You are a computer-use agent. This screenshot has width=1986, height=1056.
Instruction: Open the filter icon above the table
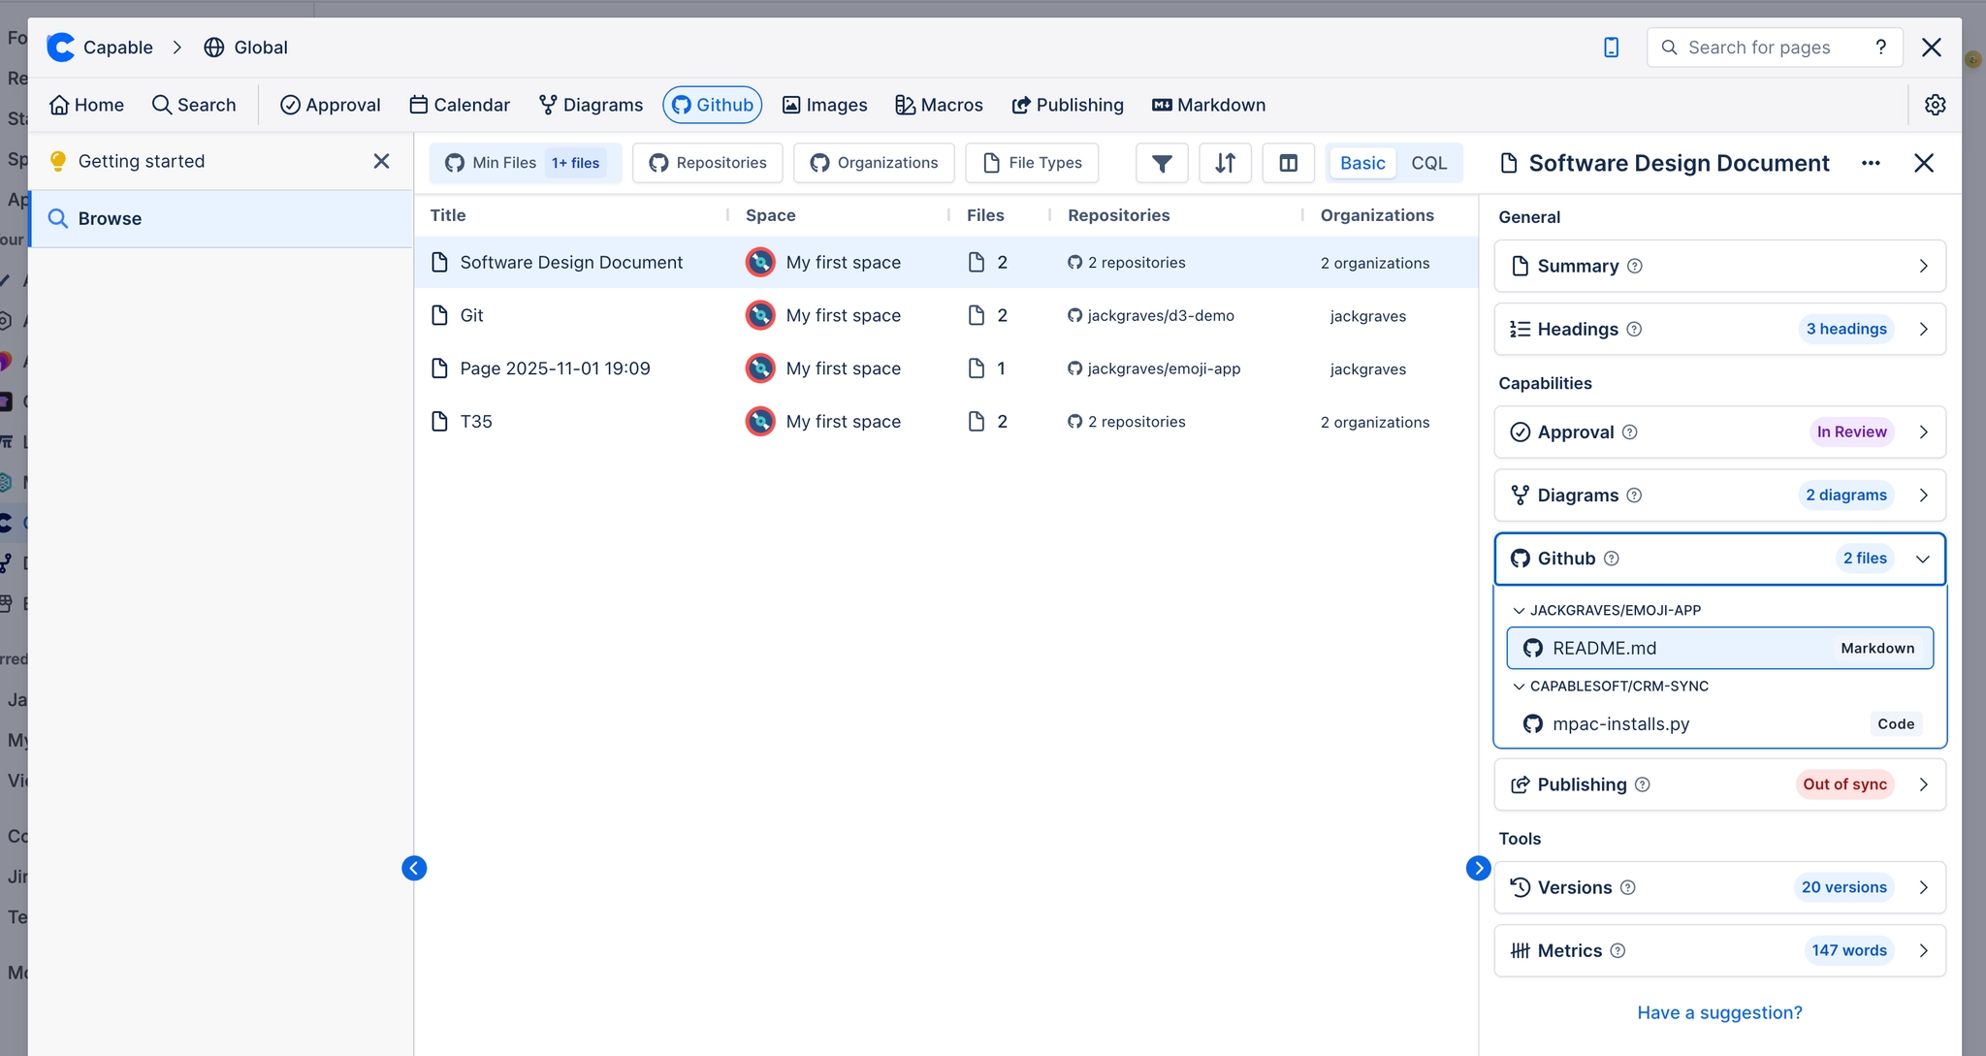[x=1161, y=163]
